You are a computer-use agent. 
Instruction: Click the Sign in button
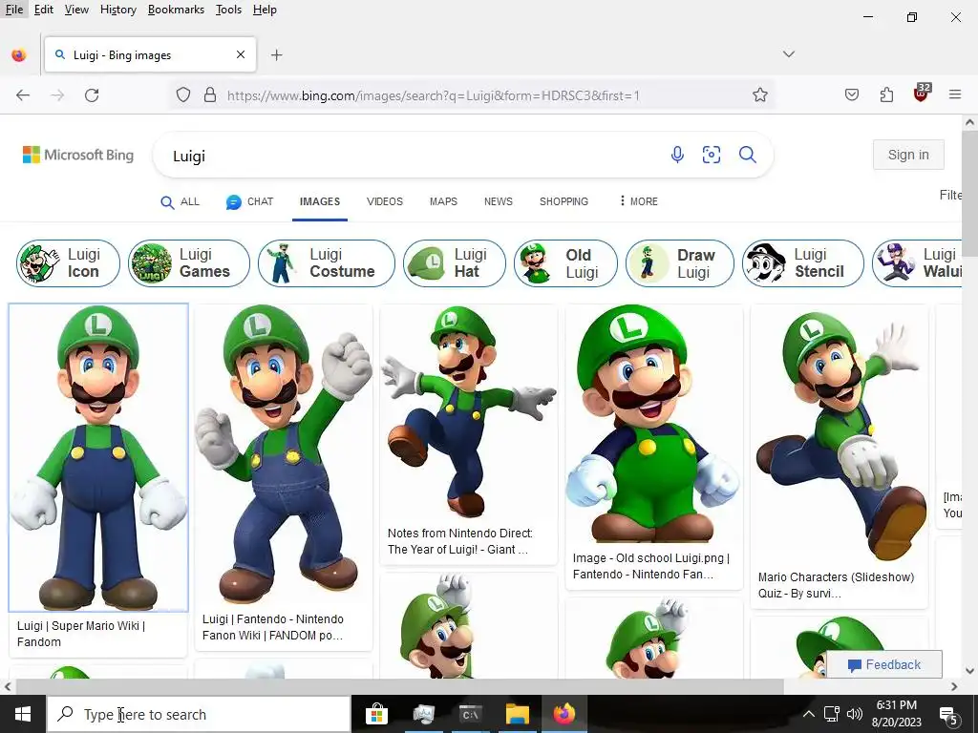coord(908,155)
